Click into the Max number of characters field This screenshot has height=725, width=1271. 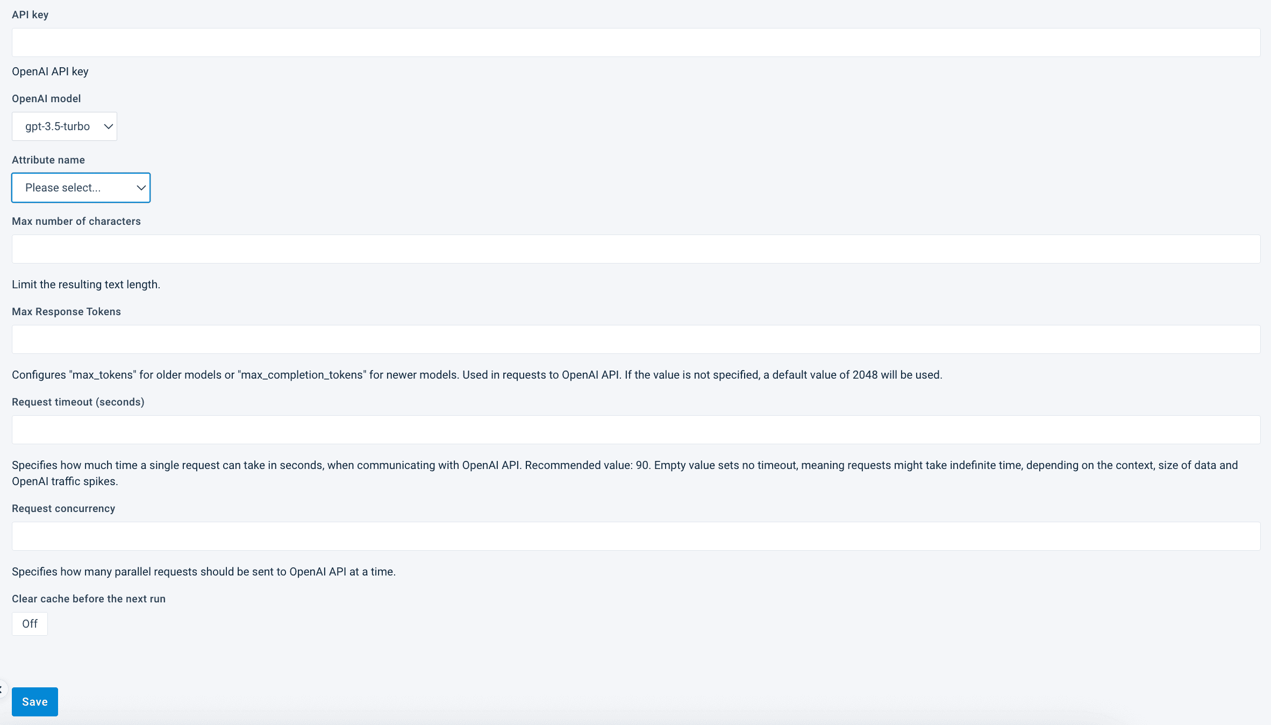[x=636, y=249]
